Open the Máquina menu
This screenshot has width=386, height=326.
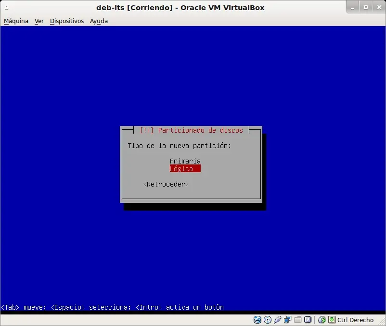point(16,21)
